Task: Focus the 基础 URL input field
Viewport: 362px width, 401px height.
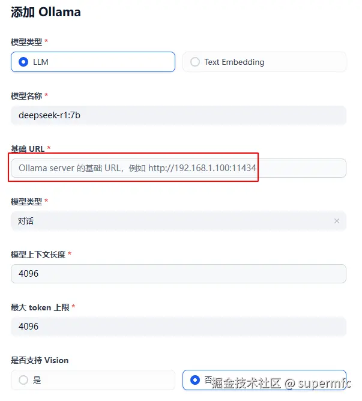Action: (x=178, y=168)
